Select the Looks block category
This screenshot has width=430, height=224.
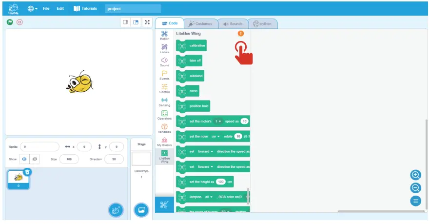coord(164,49)
